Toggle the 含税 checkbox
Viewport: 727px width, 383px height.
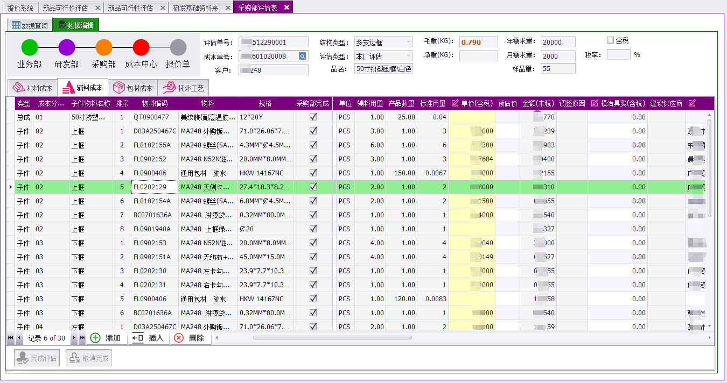[x=610, y=40]
